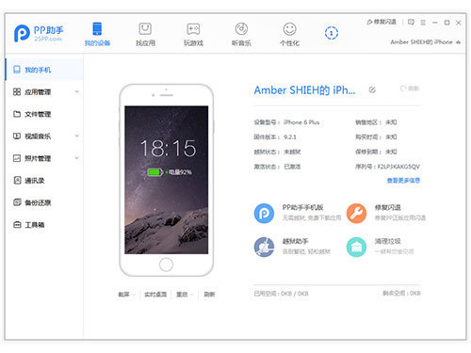This screenshot has width=471, height=353.
Task: Open 工具箱 toolbox in sidebar
Action: click(x=44, y=225)
